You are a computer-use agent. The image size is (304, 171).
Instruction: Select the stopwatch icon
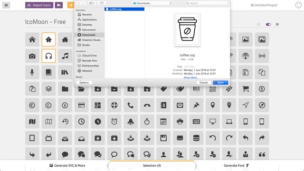tap(147, 122)
